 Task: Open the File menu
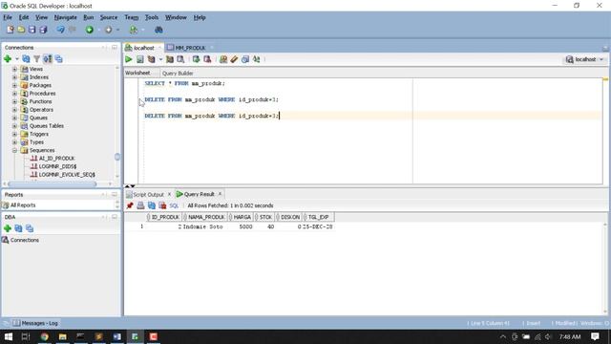pyautogui.click(x=8, y=17)
